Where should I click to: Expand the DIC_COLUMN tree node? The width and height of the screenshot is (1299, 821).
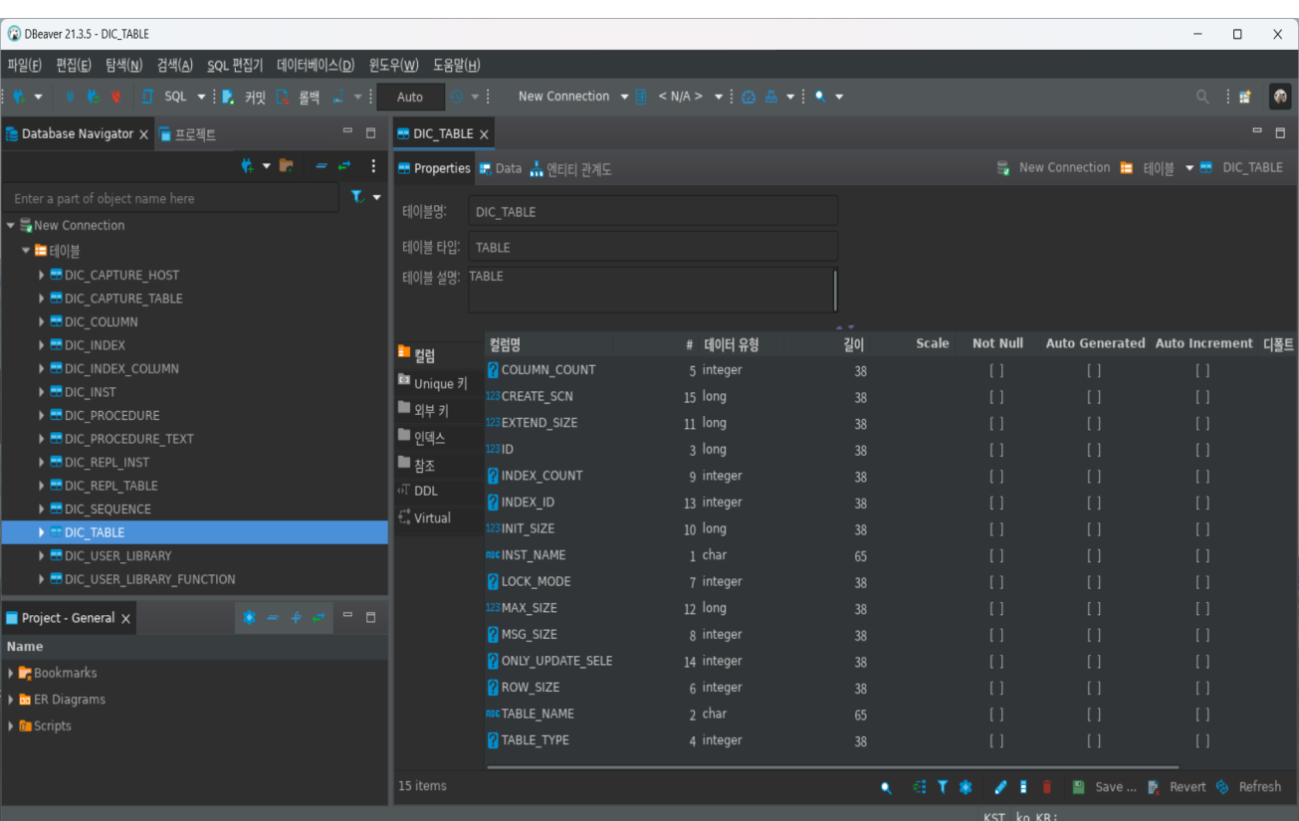[42, 321]
